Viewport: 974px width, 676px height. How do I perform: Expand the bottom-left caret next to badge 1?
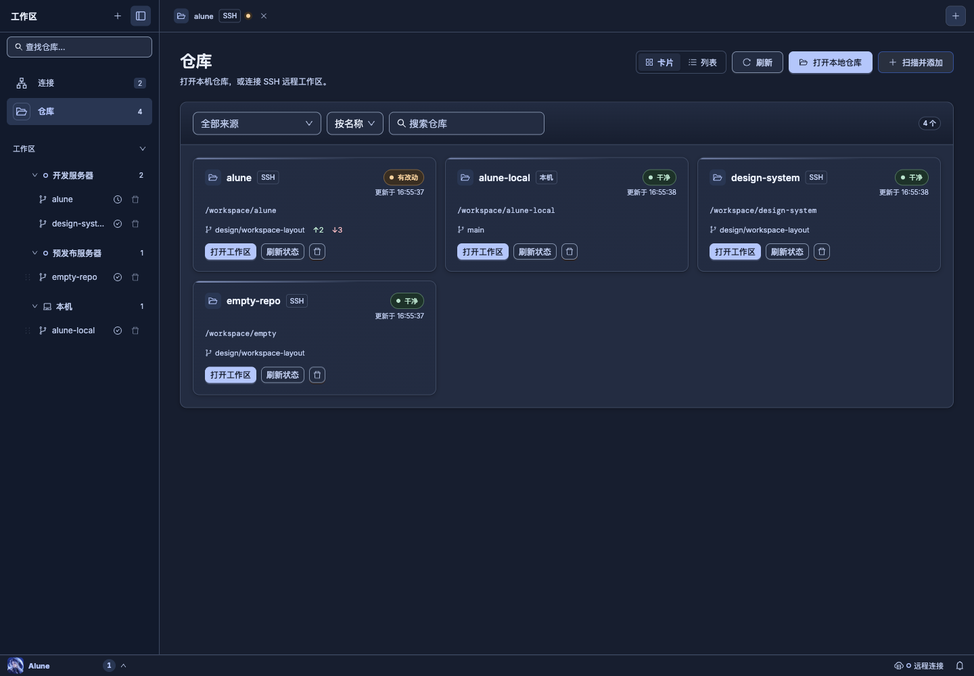click(x=124, y=666)
